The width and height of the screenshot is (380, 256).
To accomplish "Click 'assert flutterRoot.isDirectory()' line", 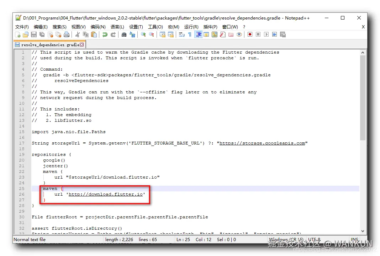I will pyautogui.click(x=77, y=228).
